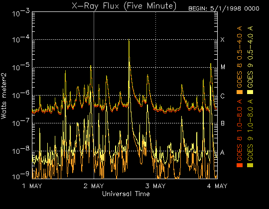This screenshot has height=209, width=269.
Task: Select the B flare class label
Action: coord(222,123)
